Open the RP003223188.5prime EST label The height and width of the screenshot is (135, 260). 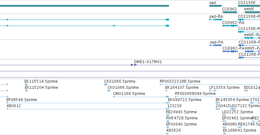pyautogui.click(x=180, y=81)
